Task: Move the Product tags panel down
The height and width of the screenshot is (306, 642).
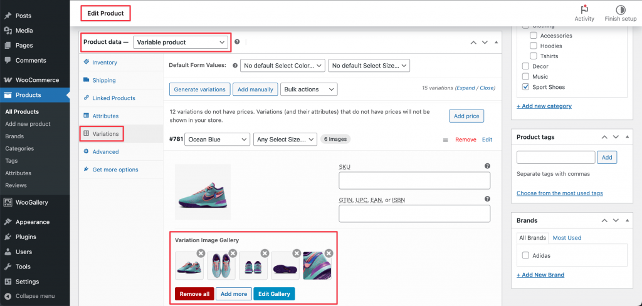Action: 616,137
